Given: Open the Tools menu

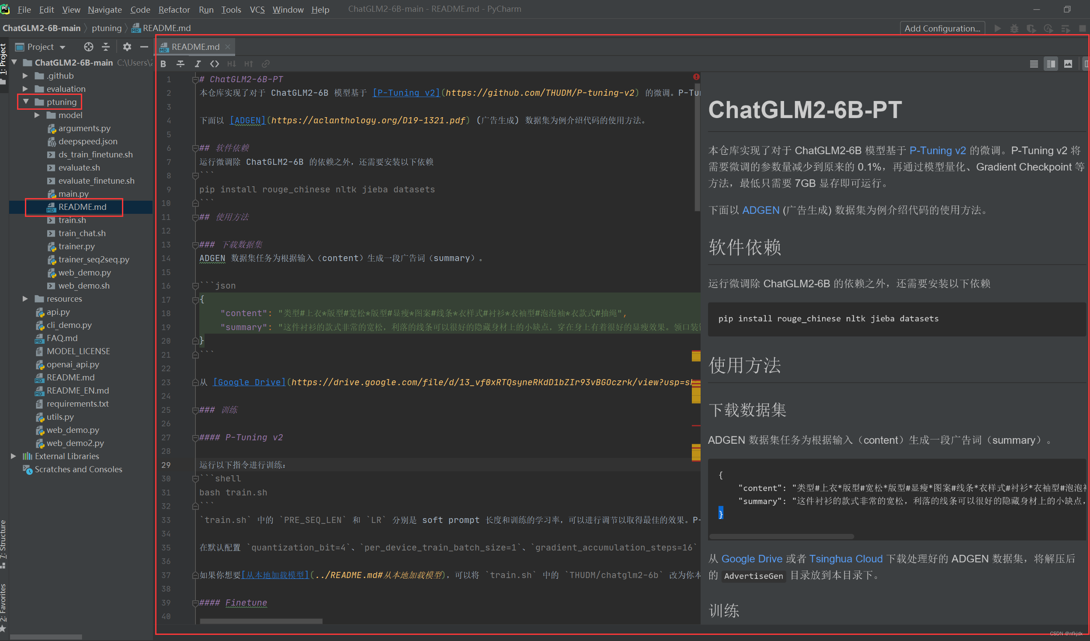Looking at the screenshot, I should [231, 9].
